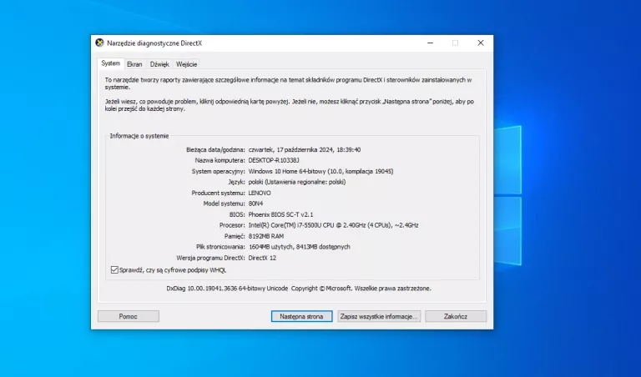Switch to the Dźwięk tab
Viewport: 641px width, 377px height.
point(159,64)
